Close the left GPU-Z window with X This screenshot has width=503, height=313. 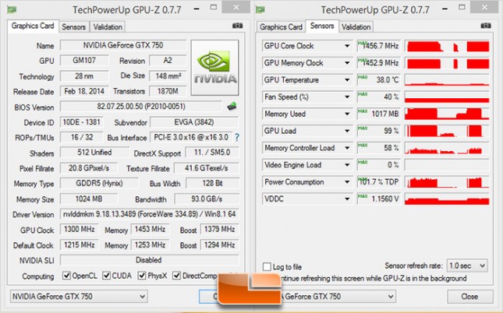236,7
